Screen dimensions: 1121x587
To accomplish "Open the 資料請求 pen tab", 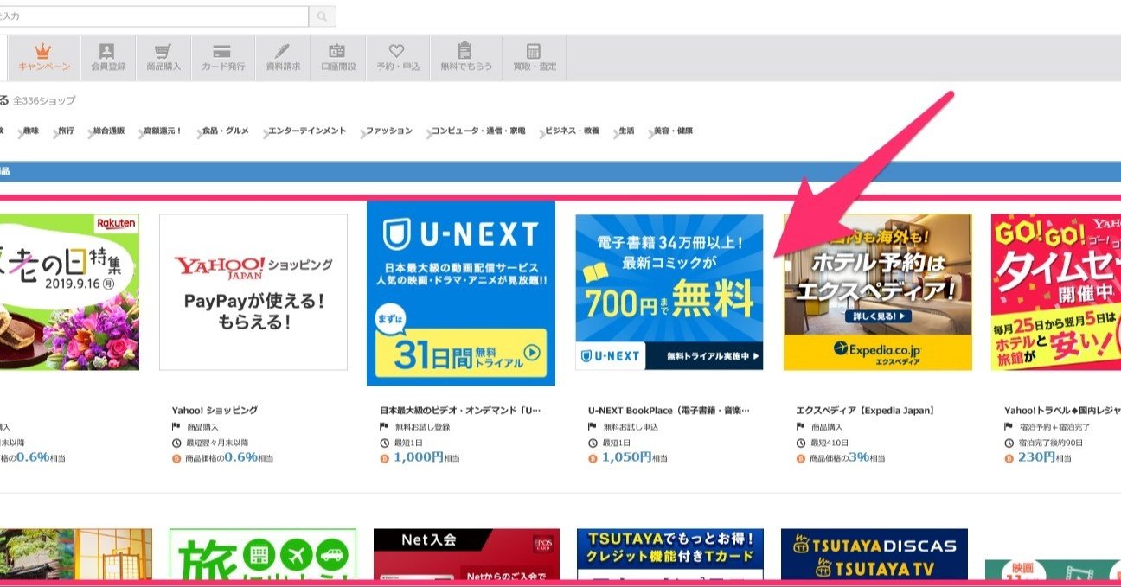I will (x=283, y=58).
